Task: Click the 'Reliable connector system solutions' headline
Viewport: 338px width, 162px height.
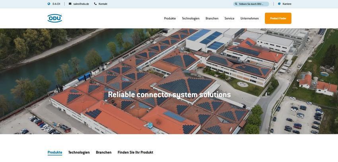Action: (169, 95)
